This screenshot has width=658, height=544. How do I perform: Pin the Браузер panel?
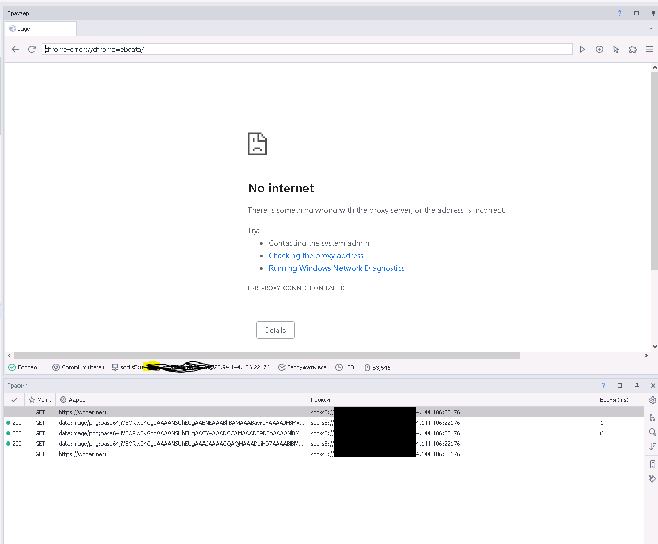(653, 13)
